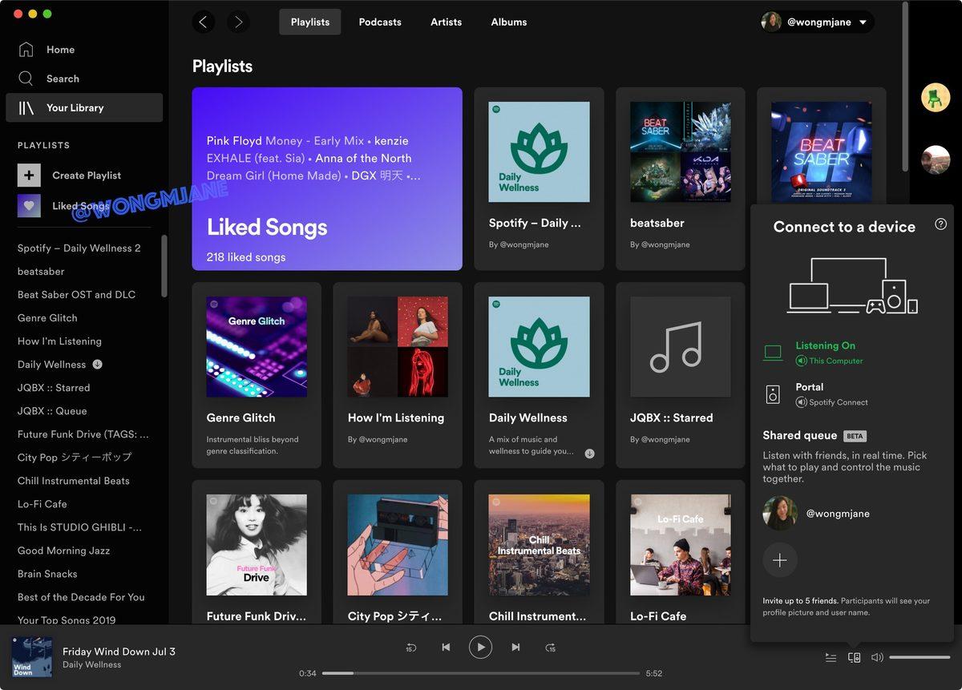Open the Create Playlist plus icon
The image size is (962, 690).
point(29,175)
